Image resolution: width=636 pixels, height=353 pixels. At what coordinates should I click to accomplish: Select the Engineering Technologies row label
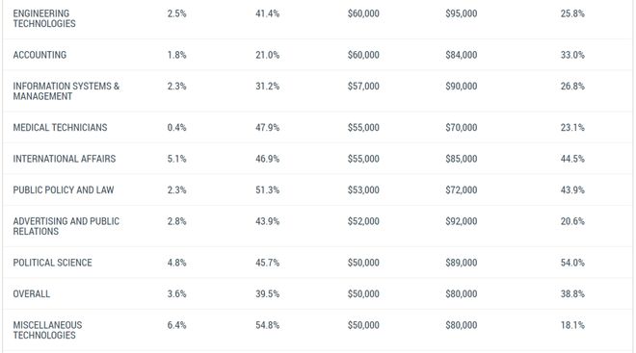(x=44, y=18)
